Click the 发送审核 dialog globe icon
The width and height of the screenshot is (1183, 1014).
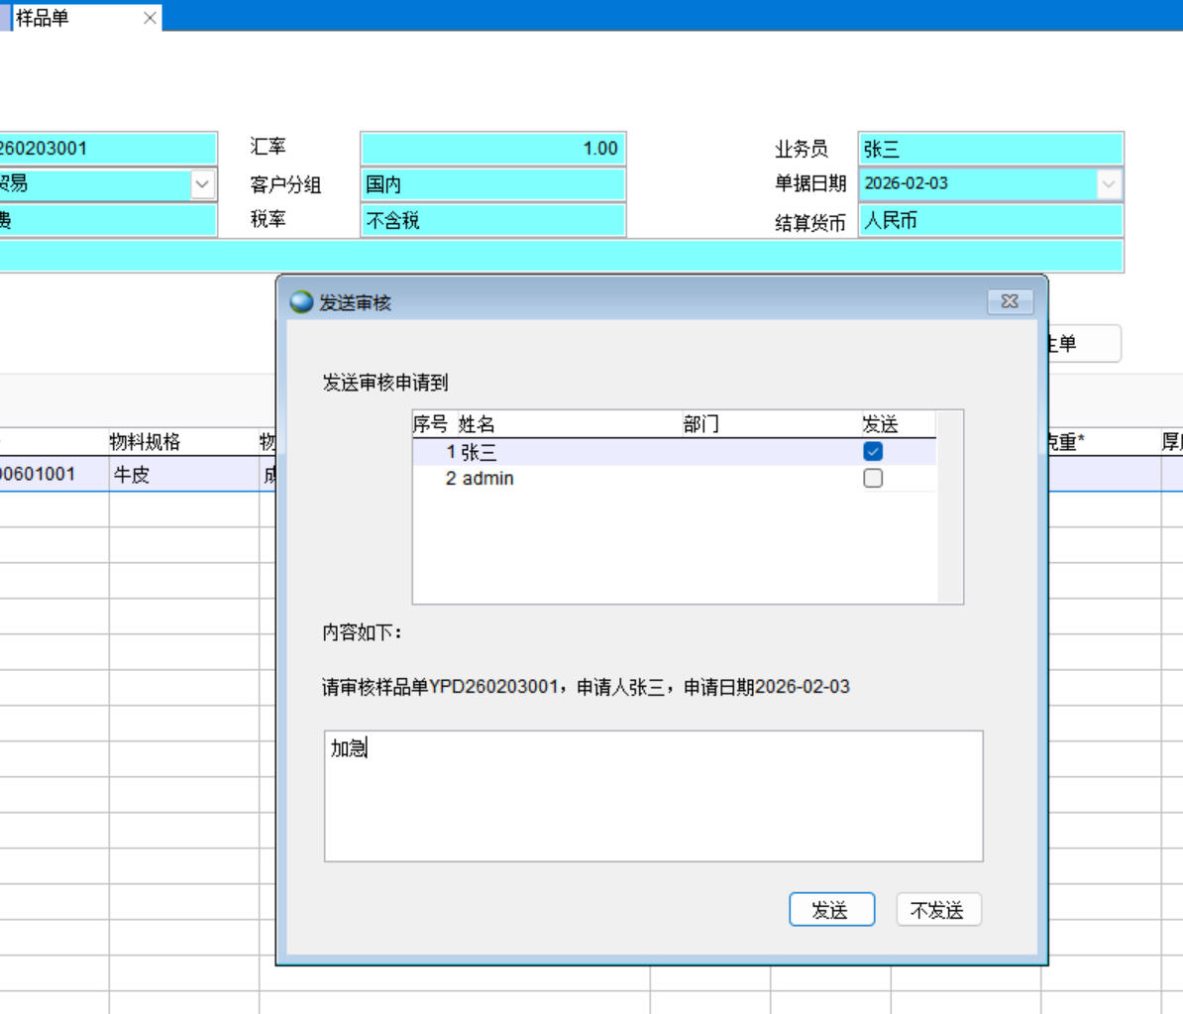[301, 302]
